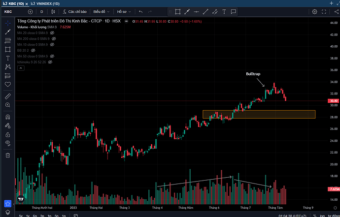The image size is (340, 217).
Task: Close the KBC (1D) tab
Action: point(27,4)
